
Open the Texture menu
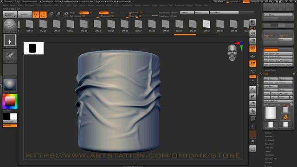point(163,6)
